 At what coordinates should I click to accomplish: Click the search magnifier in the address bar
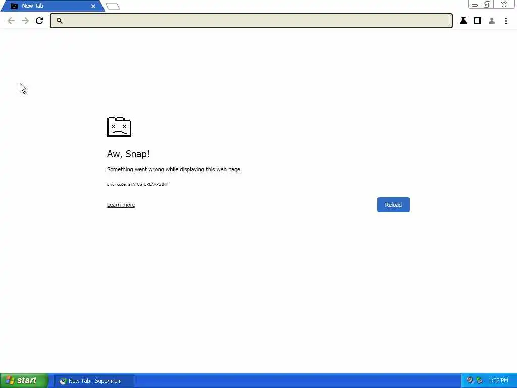point(60,20)
